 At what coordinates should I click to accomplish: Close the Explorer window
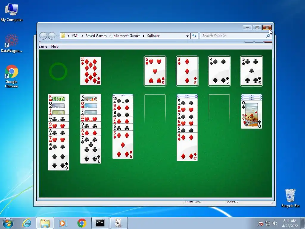tap(267, 28)
